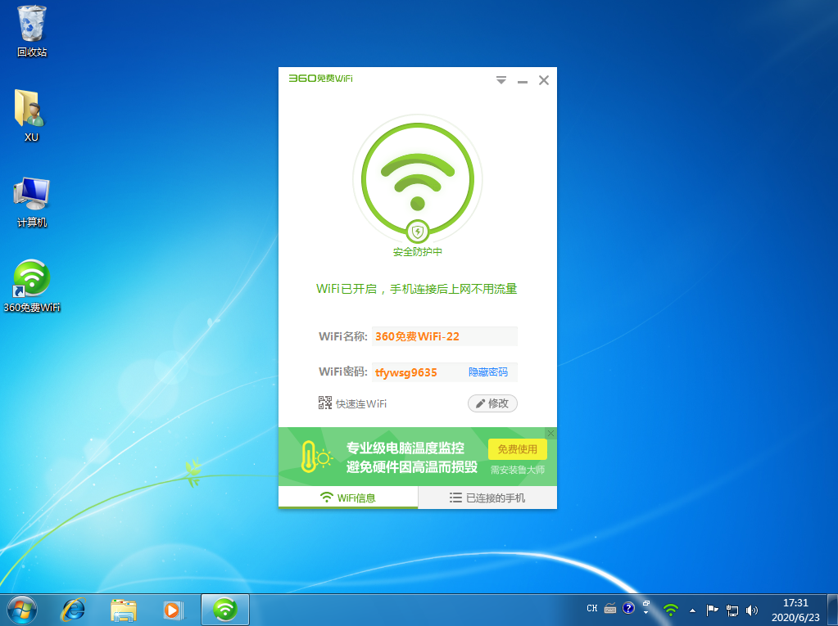Click the large green WiFi status icon

click(417, 178)
